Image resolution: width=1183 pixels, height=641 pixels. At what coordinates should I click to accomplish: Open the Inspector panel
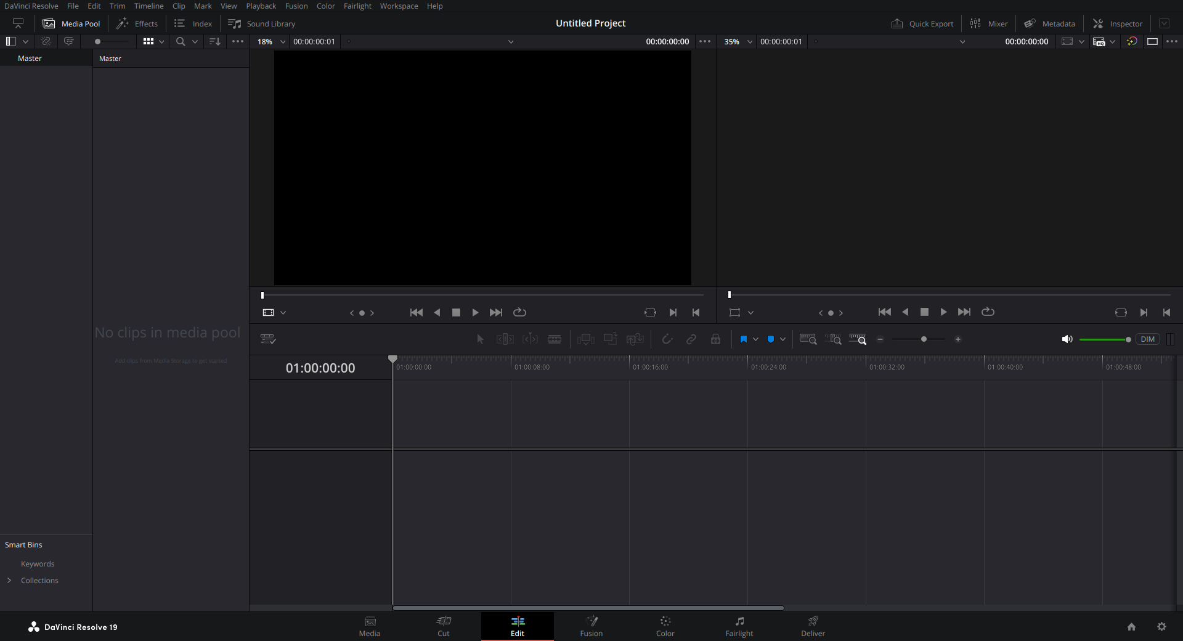1118,23
